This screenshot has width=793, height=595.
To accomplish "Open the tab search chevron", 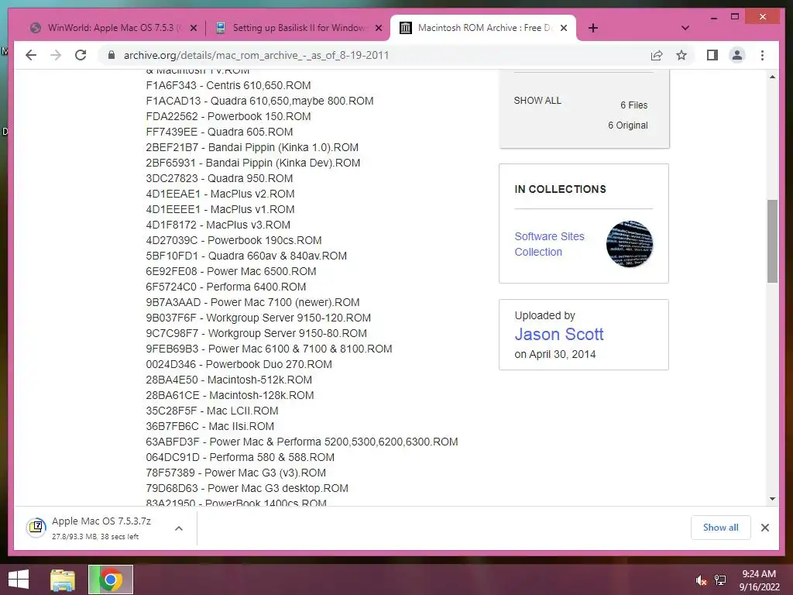I will click(685, 28).
